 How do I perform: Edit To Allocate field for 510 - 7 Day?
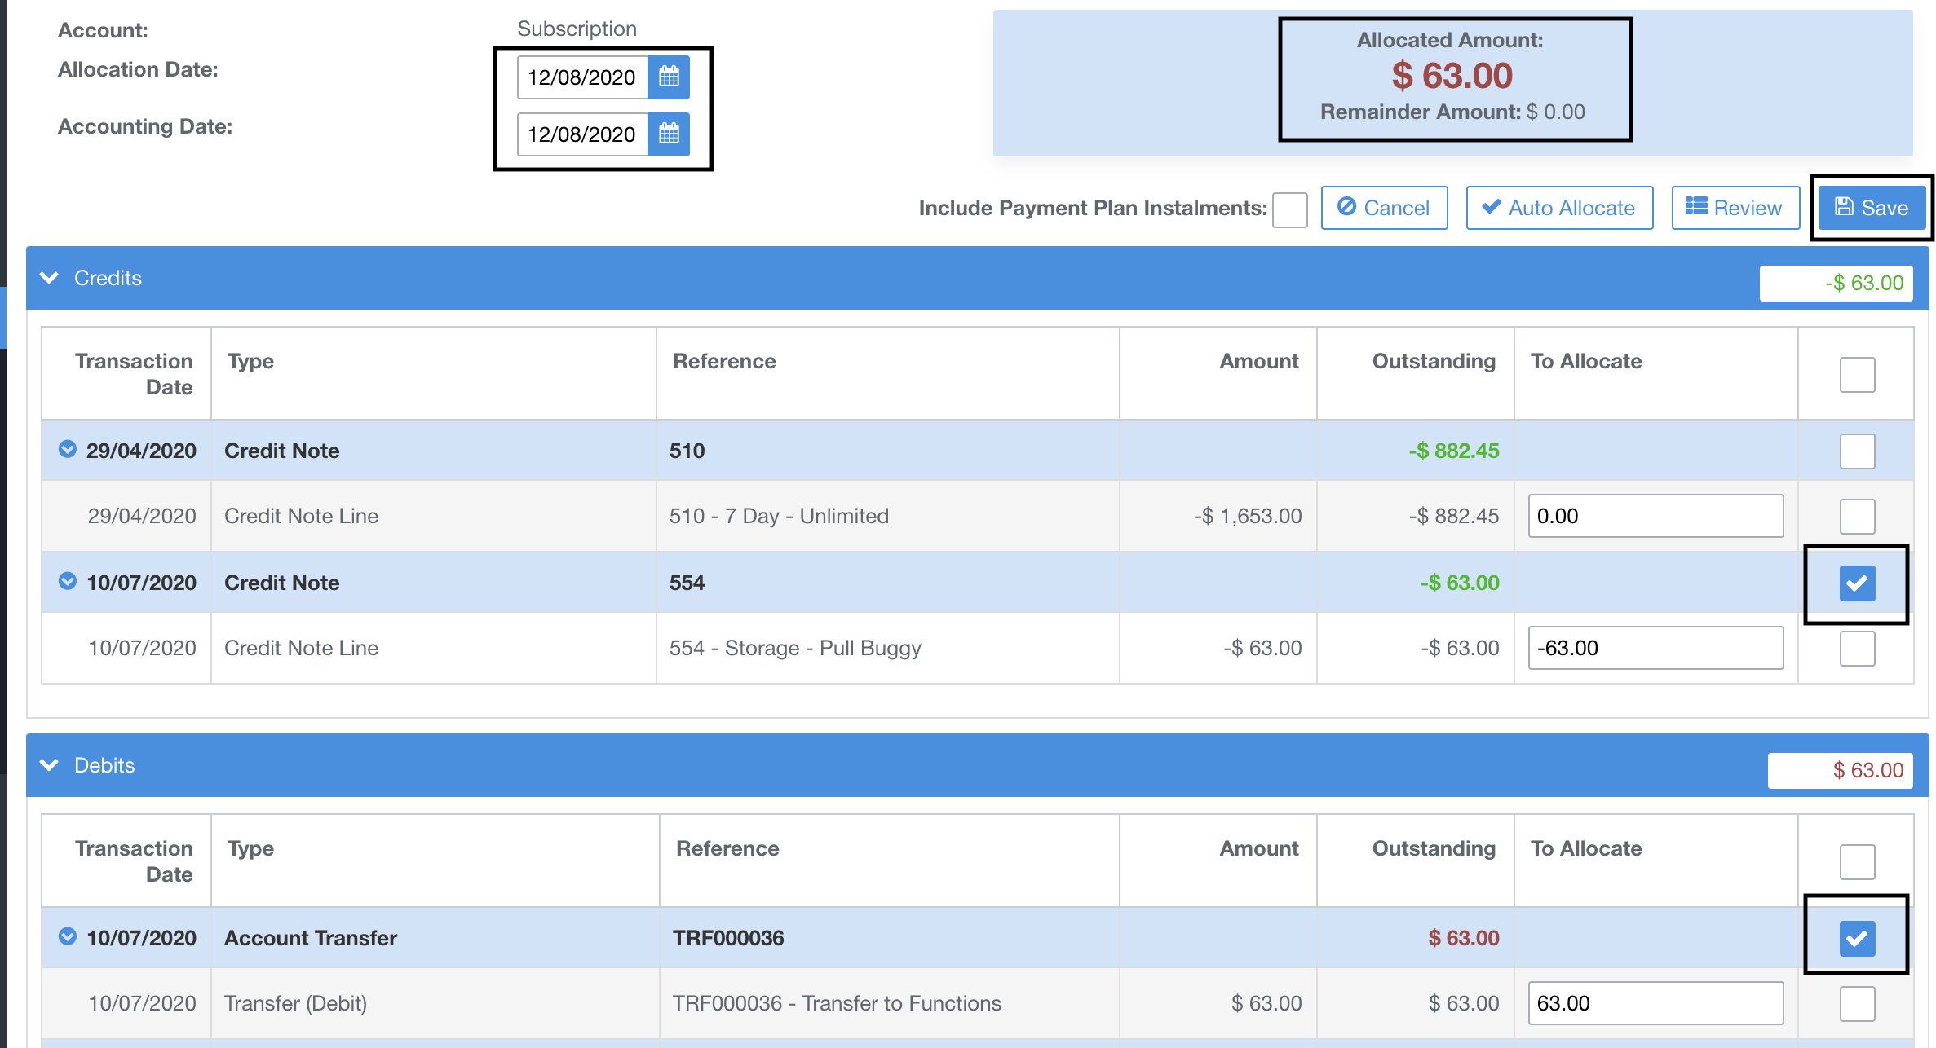(1655, 516)
